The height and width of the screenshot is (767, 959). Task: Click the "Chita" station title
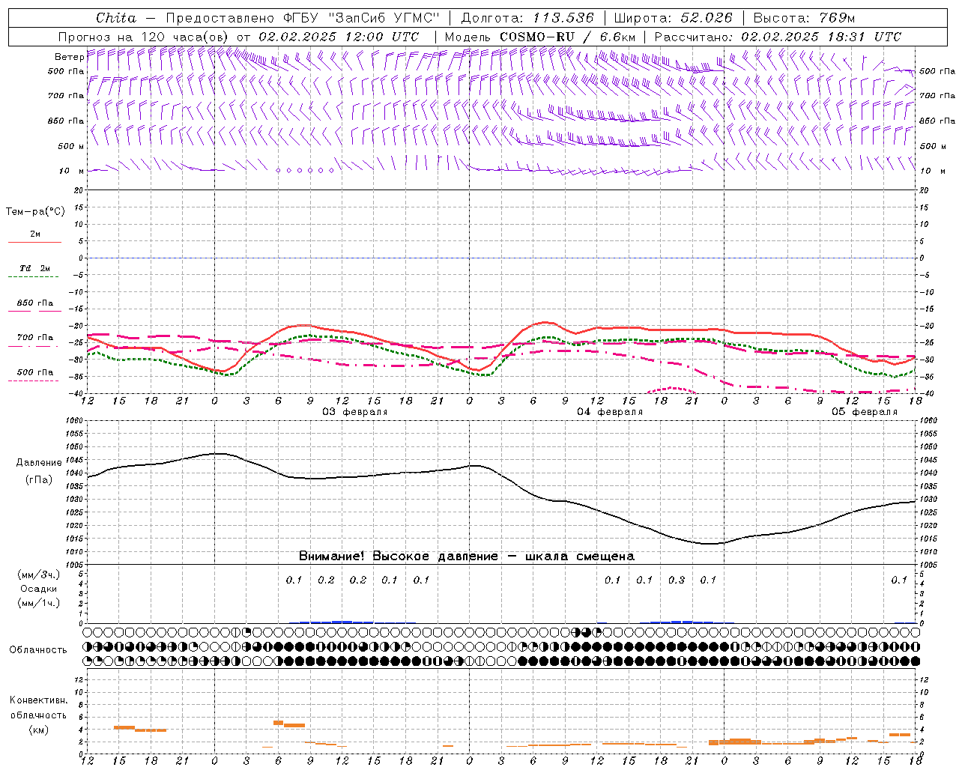click(116, 18)
